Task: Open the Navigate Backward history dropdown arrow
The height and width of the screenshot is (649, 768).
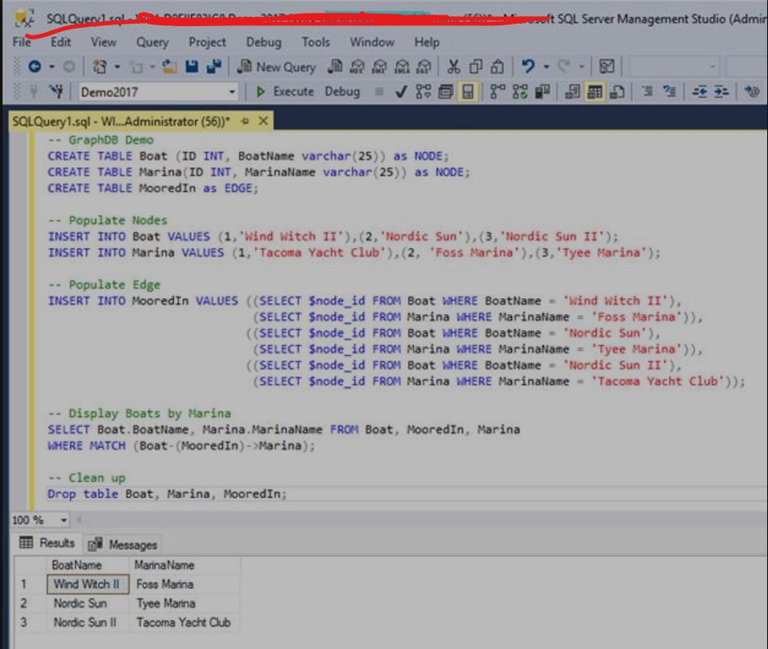Action: pos(52,66)
